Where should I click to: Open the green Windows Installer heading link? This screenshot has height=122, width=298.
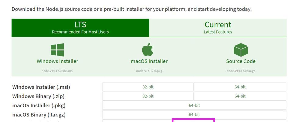[x=57, y=61]
